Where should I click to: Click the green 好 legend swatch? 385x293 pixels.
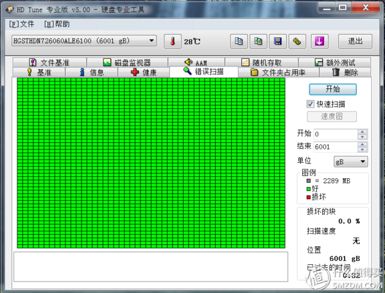pyautogui.click(x=309, y=189)
